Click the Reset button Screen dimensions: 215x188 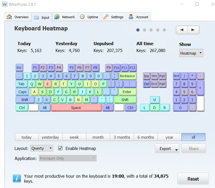[193, 179]
